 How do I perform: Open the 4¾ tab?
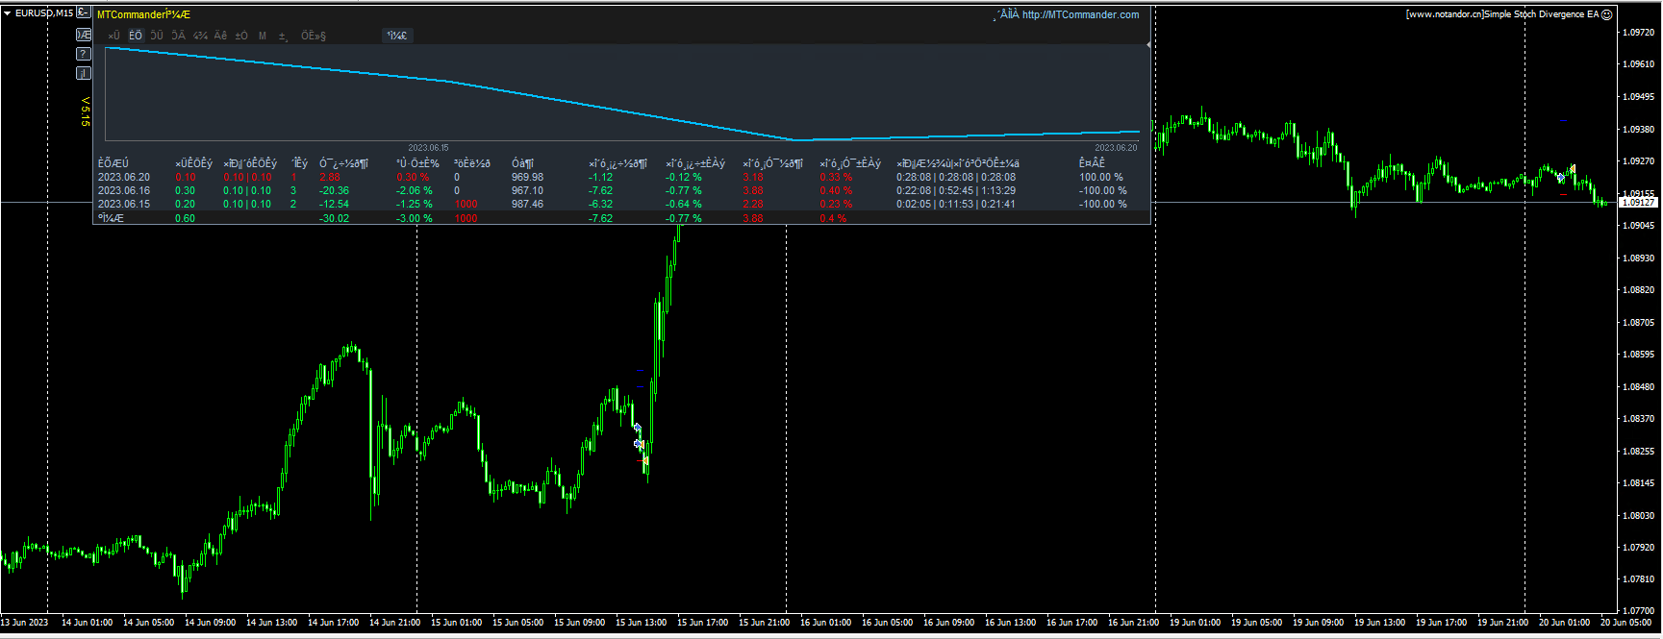200,36
